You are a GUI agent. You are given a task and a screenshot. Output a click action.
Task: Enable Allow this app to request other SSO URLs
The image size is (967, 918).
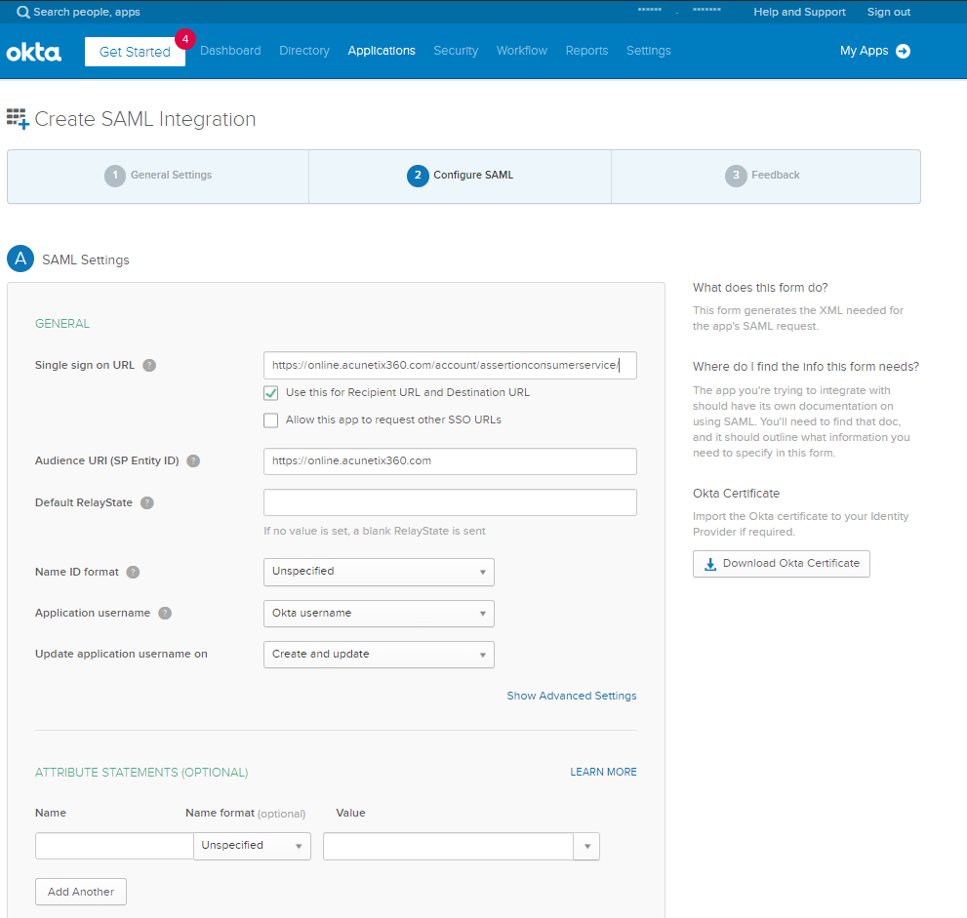(270, 420)
